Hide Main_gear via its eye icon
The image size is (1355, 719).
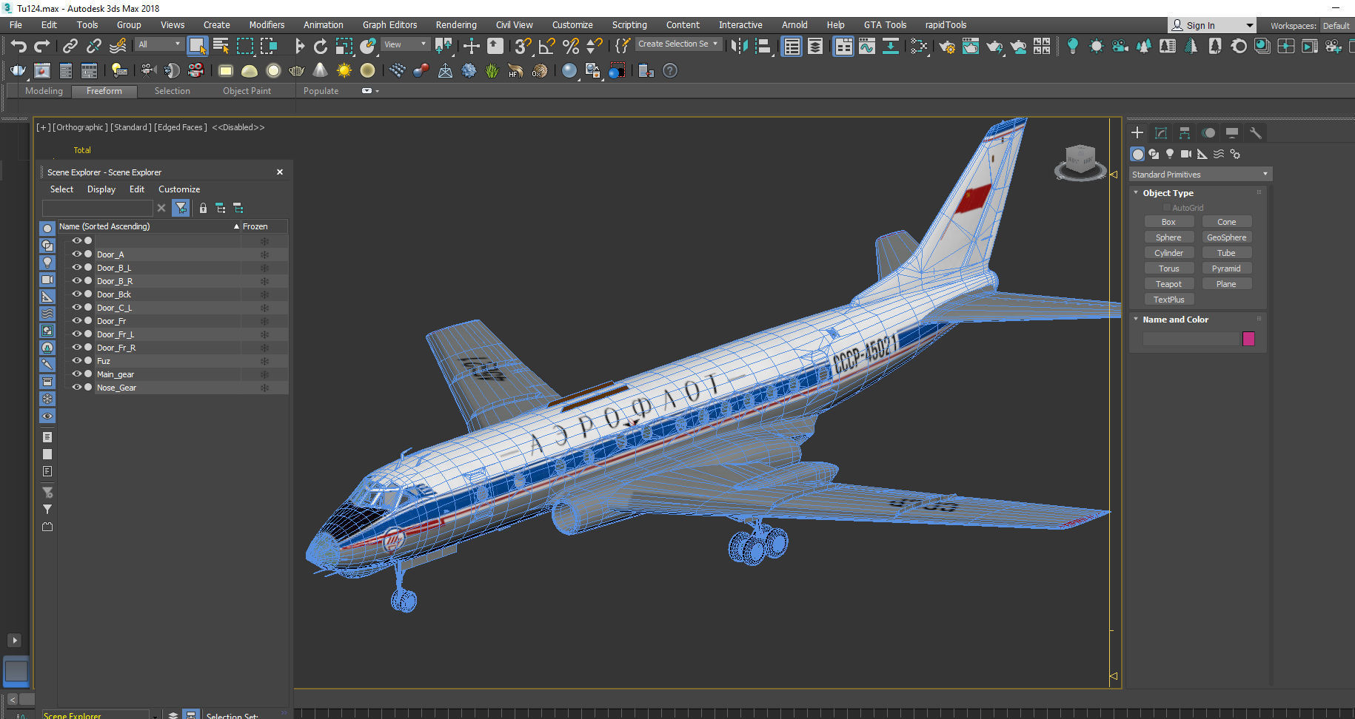click(x=76, y=374)
